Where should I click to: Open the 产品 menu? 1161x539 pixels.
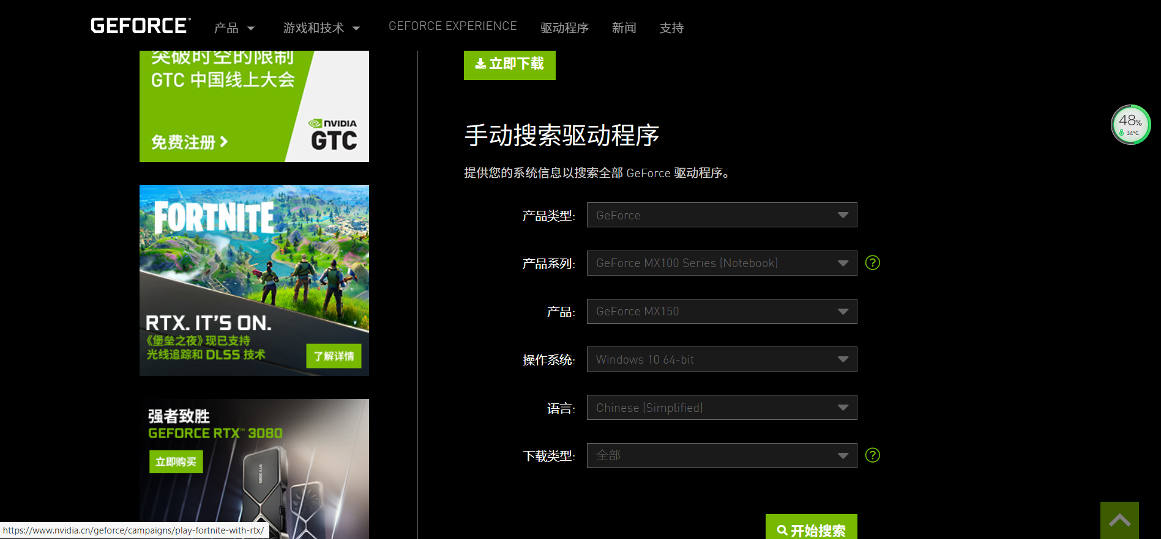[x=234, y=28]
